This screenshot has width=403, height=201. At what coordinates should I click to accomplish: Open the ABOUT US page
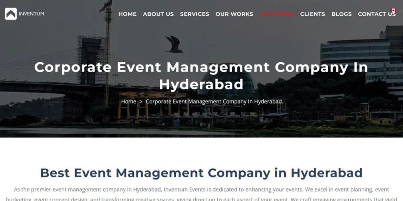(158, 14)
